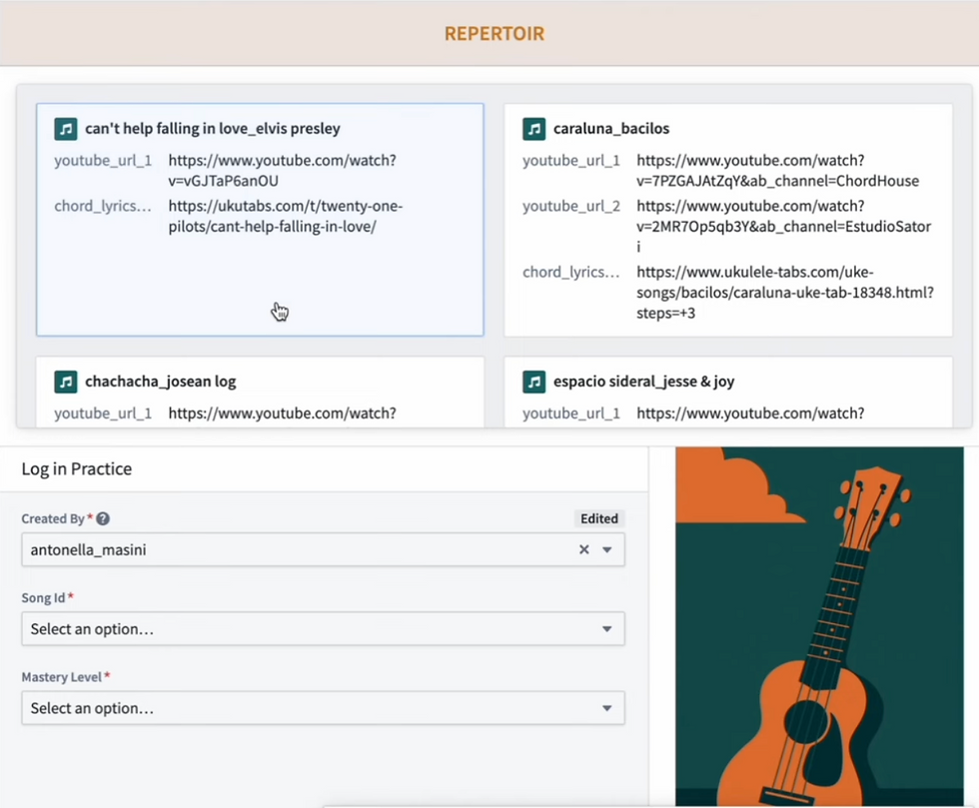This screenshot has height=808, width=979.
Task: Click the music note icon on the Elvis Presley card
Action: click(64, 129)
